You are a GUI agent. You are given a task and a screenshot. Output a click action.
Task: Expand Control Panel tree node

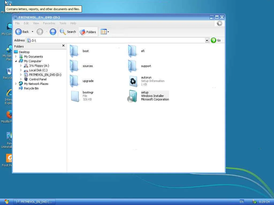(21, 79)
